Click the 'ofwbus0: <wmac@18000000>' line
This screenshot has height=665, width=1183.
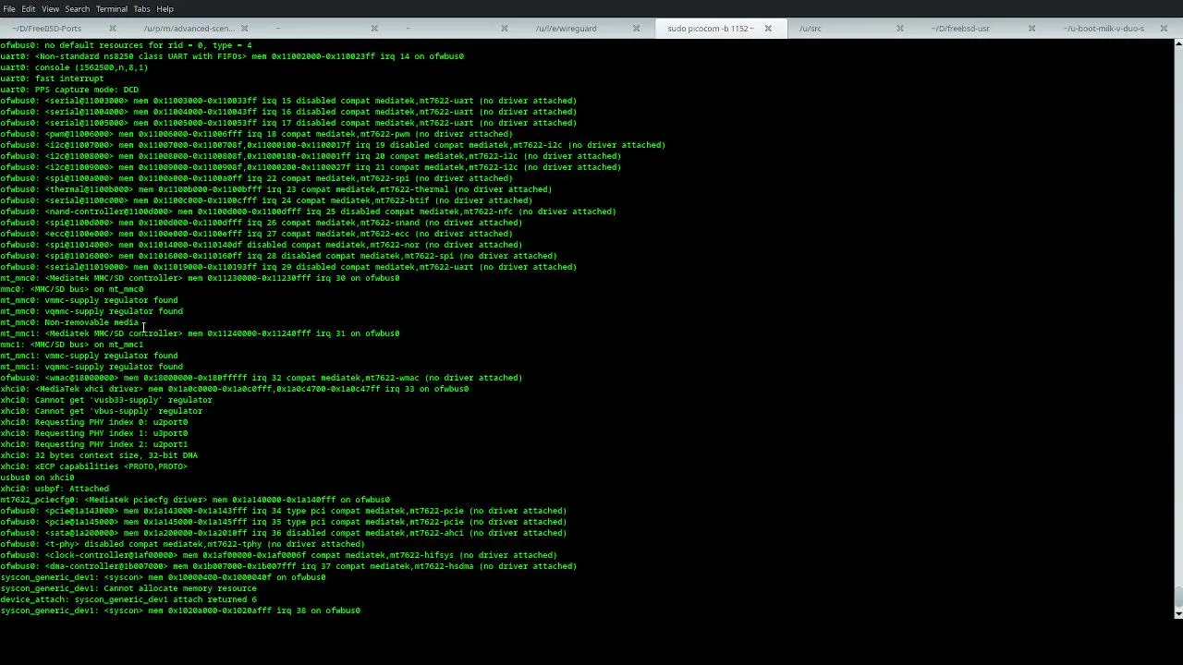click(261, 378)
